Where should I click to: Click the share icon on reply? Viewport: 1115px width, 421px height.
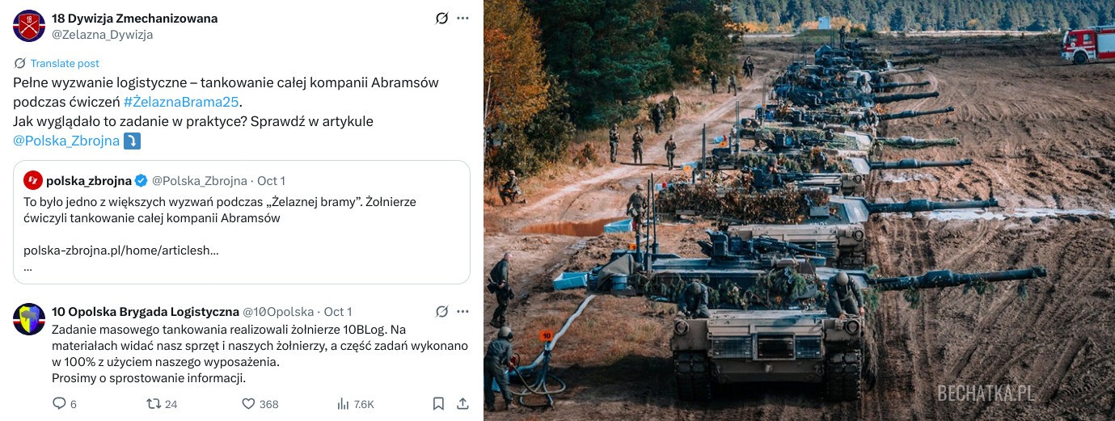[x=462, y=403]
